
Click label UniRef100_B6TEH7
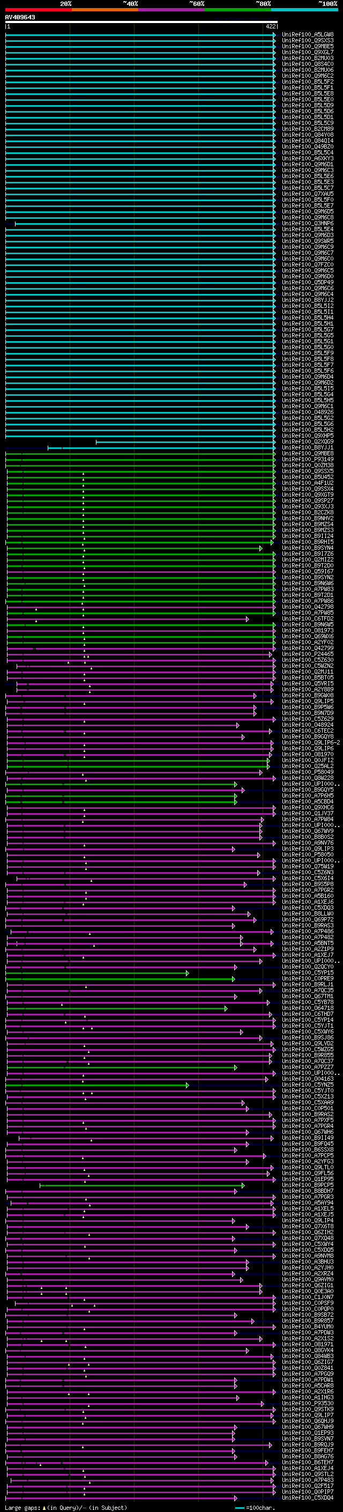tap(308, 1463)
